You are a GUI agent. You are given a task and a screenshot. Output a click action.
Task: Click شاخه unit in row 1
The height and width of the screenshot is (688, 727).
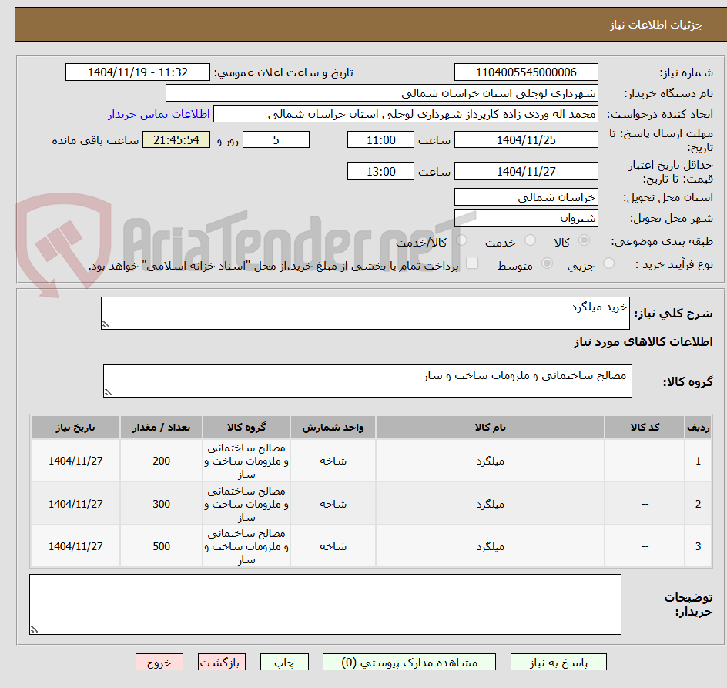coord(333,461)
